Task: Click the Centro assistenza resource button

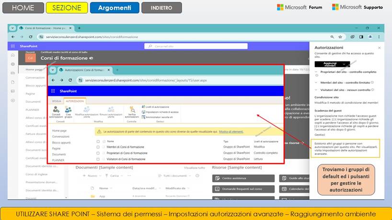Action: (x=243, y=178)
